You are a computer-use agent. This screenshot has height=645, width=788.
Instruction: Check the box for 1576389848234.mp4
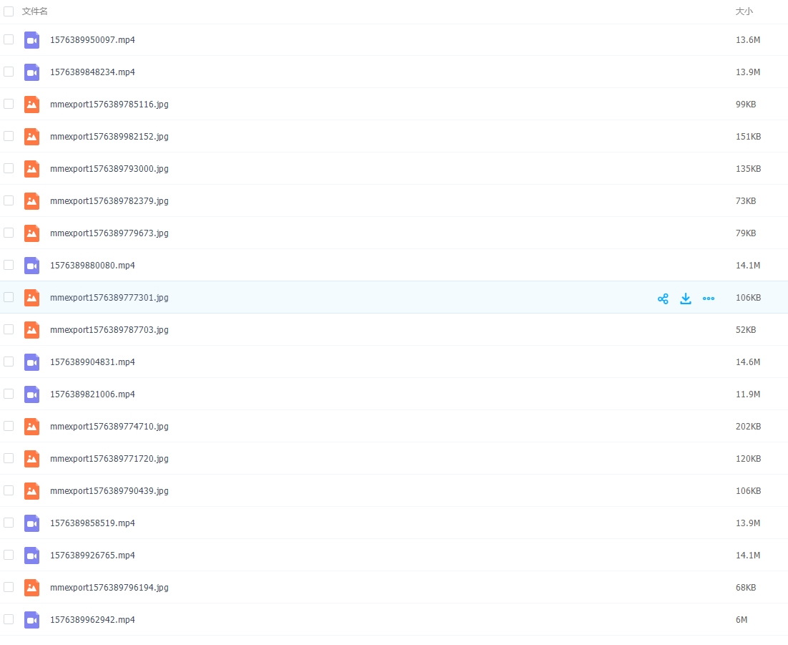[x=9, y=72]
